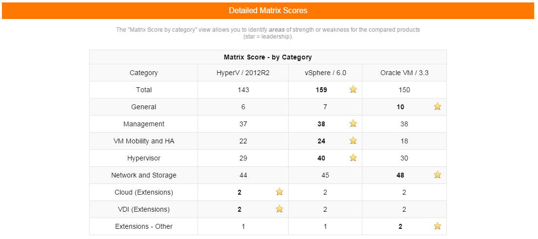Click vSphere General score 7
Image resolution: width=538 pixels, height=239 pixels.
325,107
